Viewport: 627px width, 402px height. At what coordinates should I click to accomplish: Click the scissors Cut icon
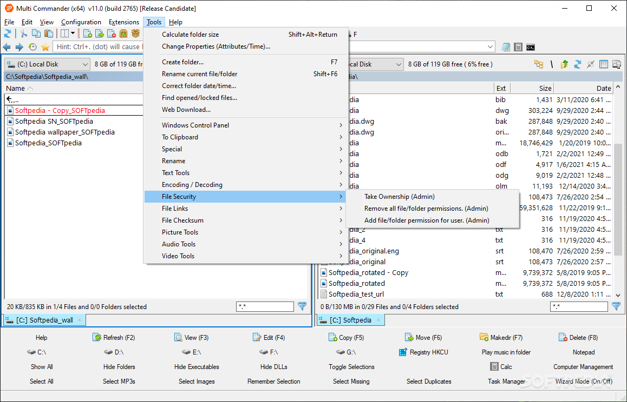coord(24,33)
